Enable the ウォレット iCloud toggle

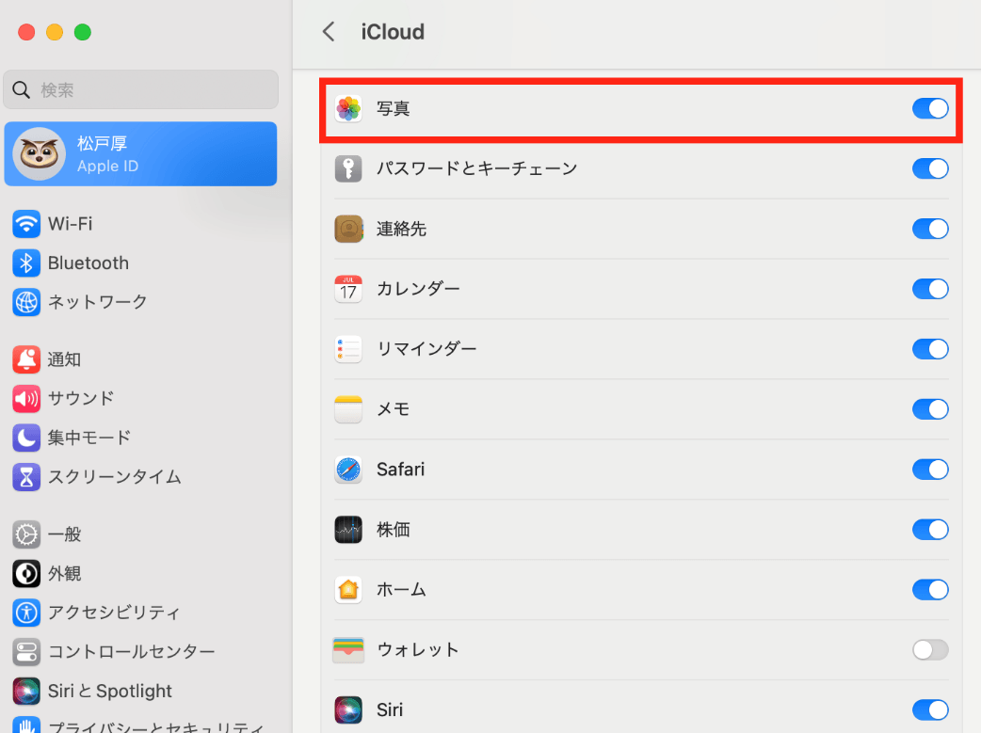point(929,649)
